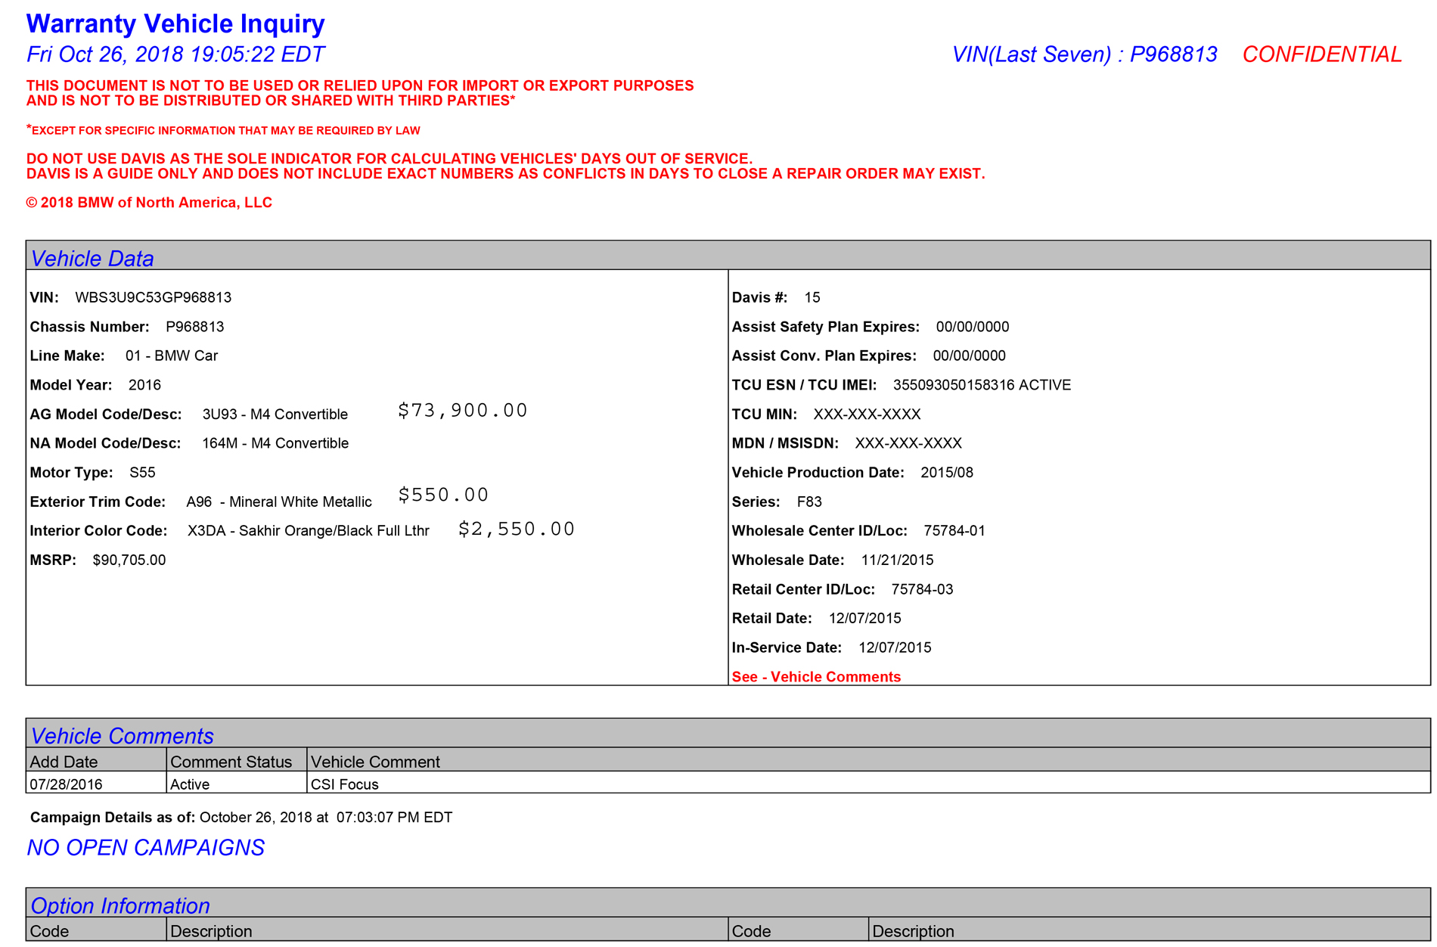Click Line Make value '01 - BMW Car'

pyautogui.click(x=172, y=356)
